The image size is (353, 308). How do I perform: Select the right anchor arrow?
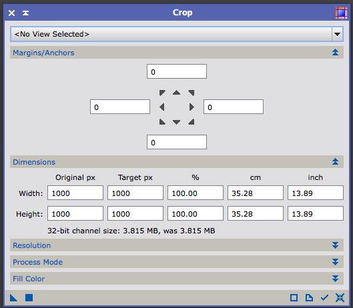(192, 107)
